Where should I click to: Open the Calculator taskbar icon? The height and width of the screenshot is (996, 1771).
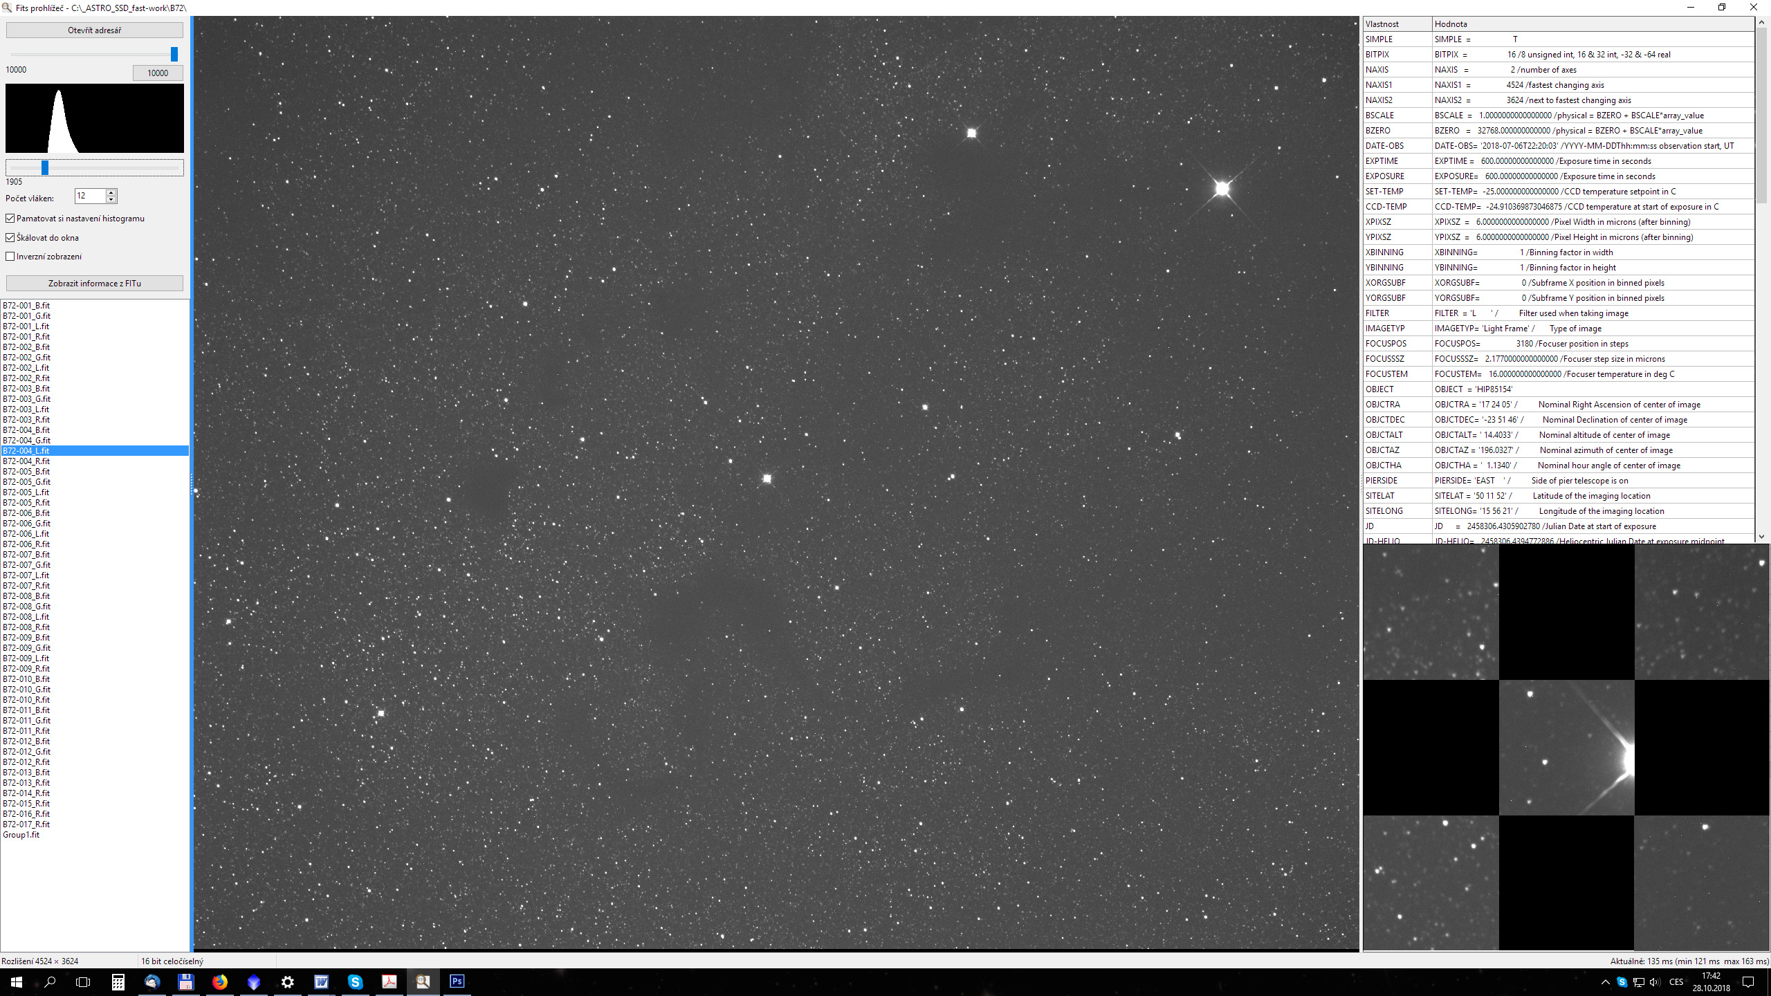118,981
